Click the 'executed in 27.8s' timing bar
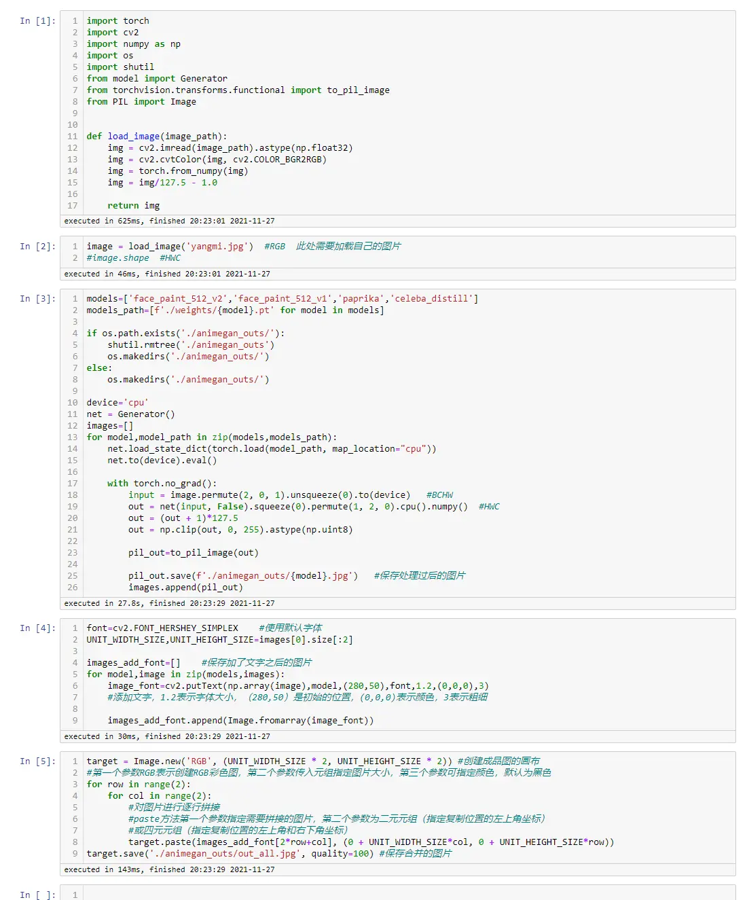The width and height of the screenshot is (747, 900). click(x=169, y=604)
